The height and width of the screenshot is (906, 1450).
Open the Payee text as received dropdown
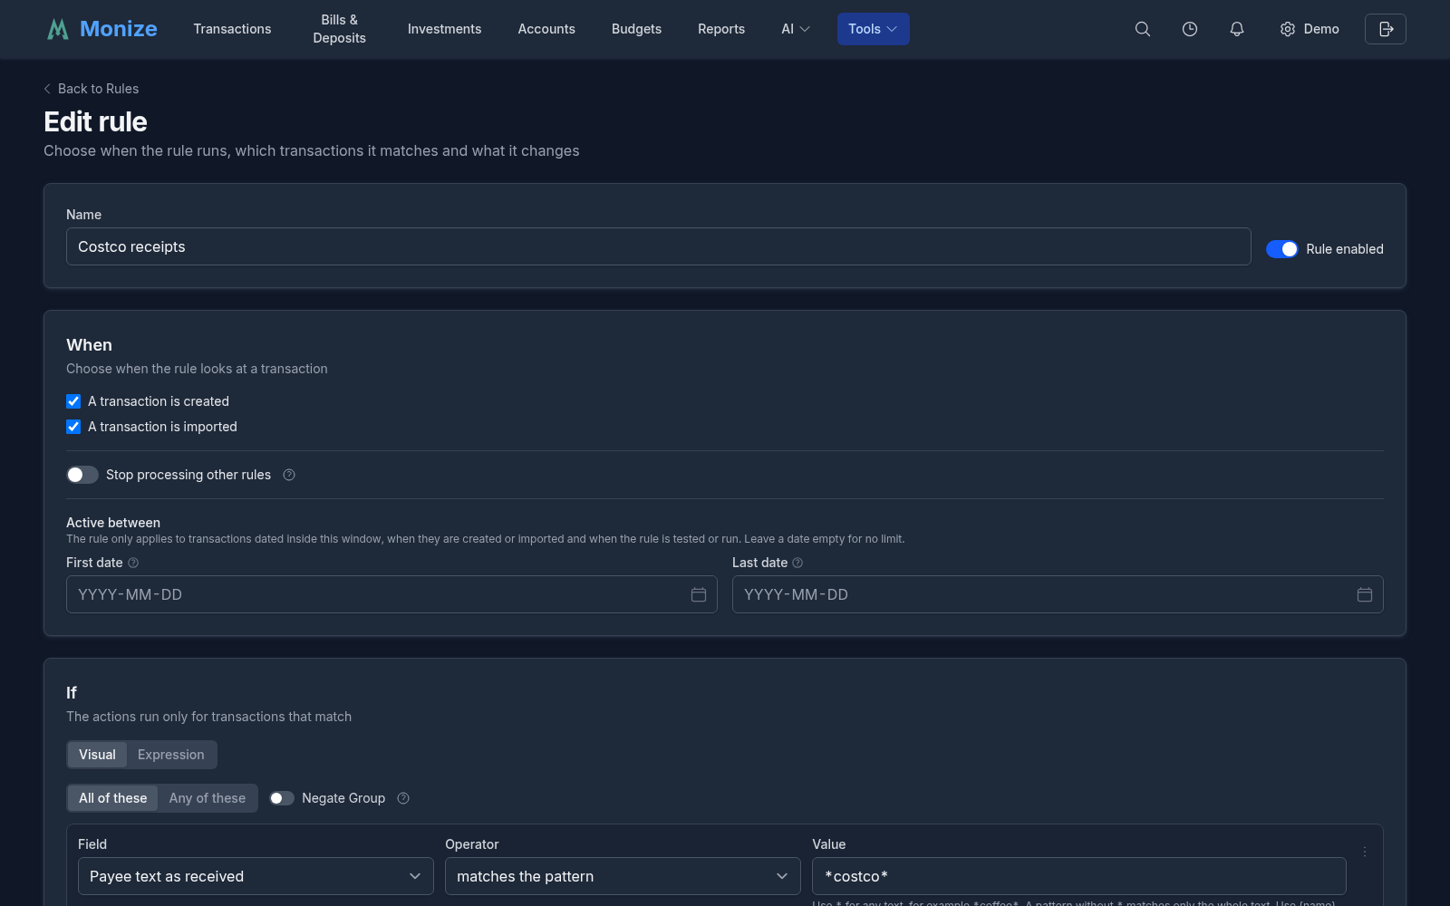[256, 876]
